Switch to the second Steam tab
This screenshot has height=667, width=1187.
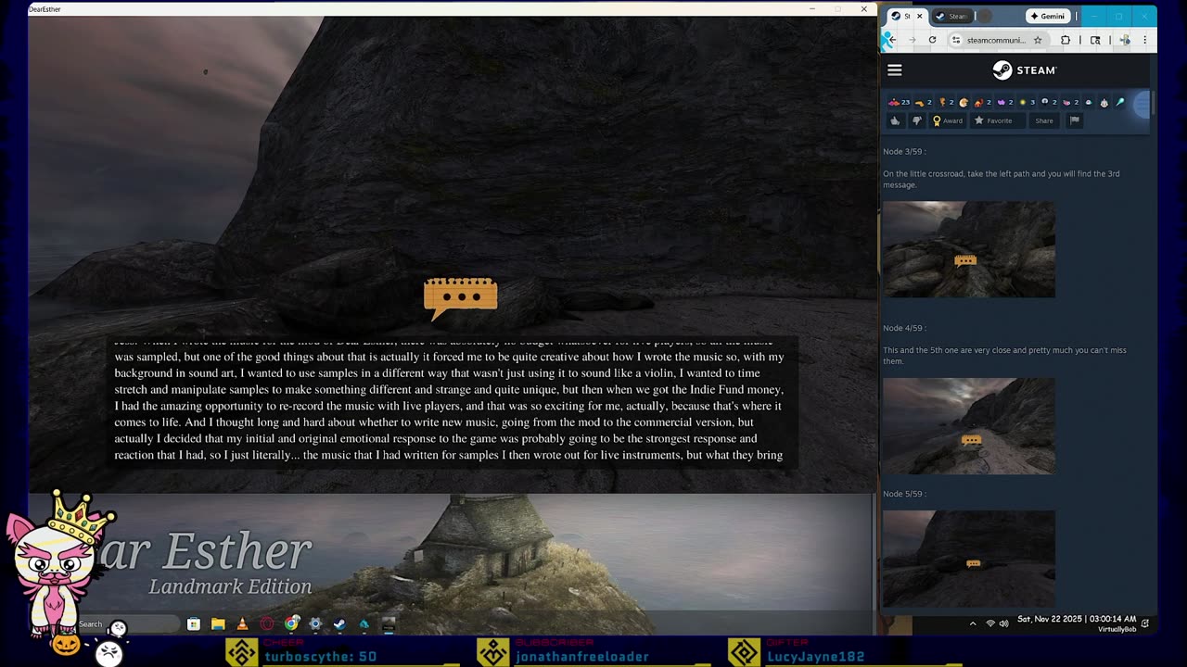pyautogui.click(x=952, y=16)
